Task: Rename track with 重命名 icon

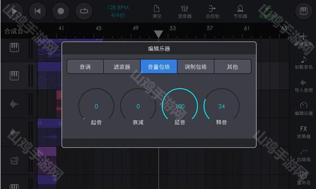Action: (304, 178)
